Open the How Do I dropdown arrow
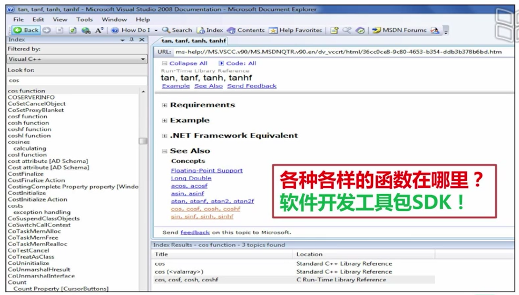This screenshot has width=519, height=295. [156, 30]
